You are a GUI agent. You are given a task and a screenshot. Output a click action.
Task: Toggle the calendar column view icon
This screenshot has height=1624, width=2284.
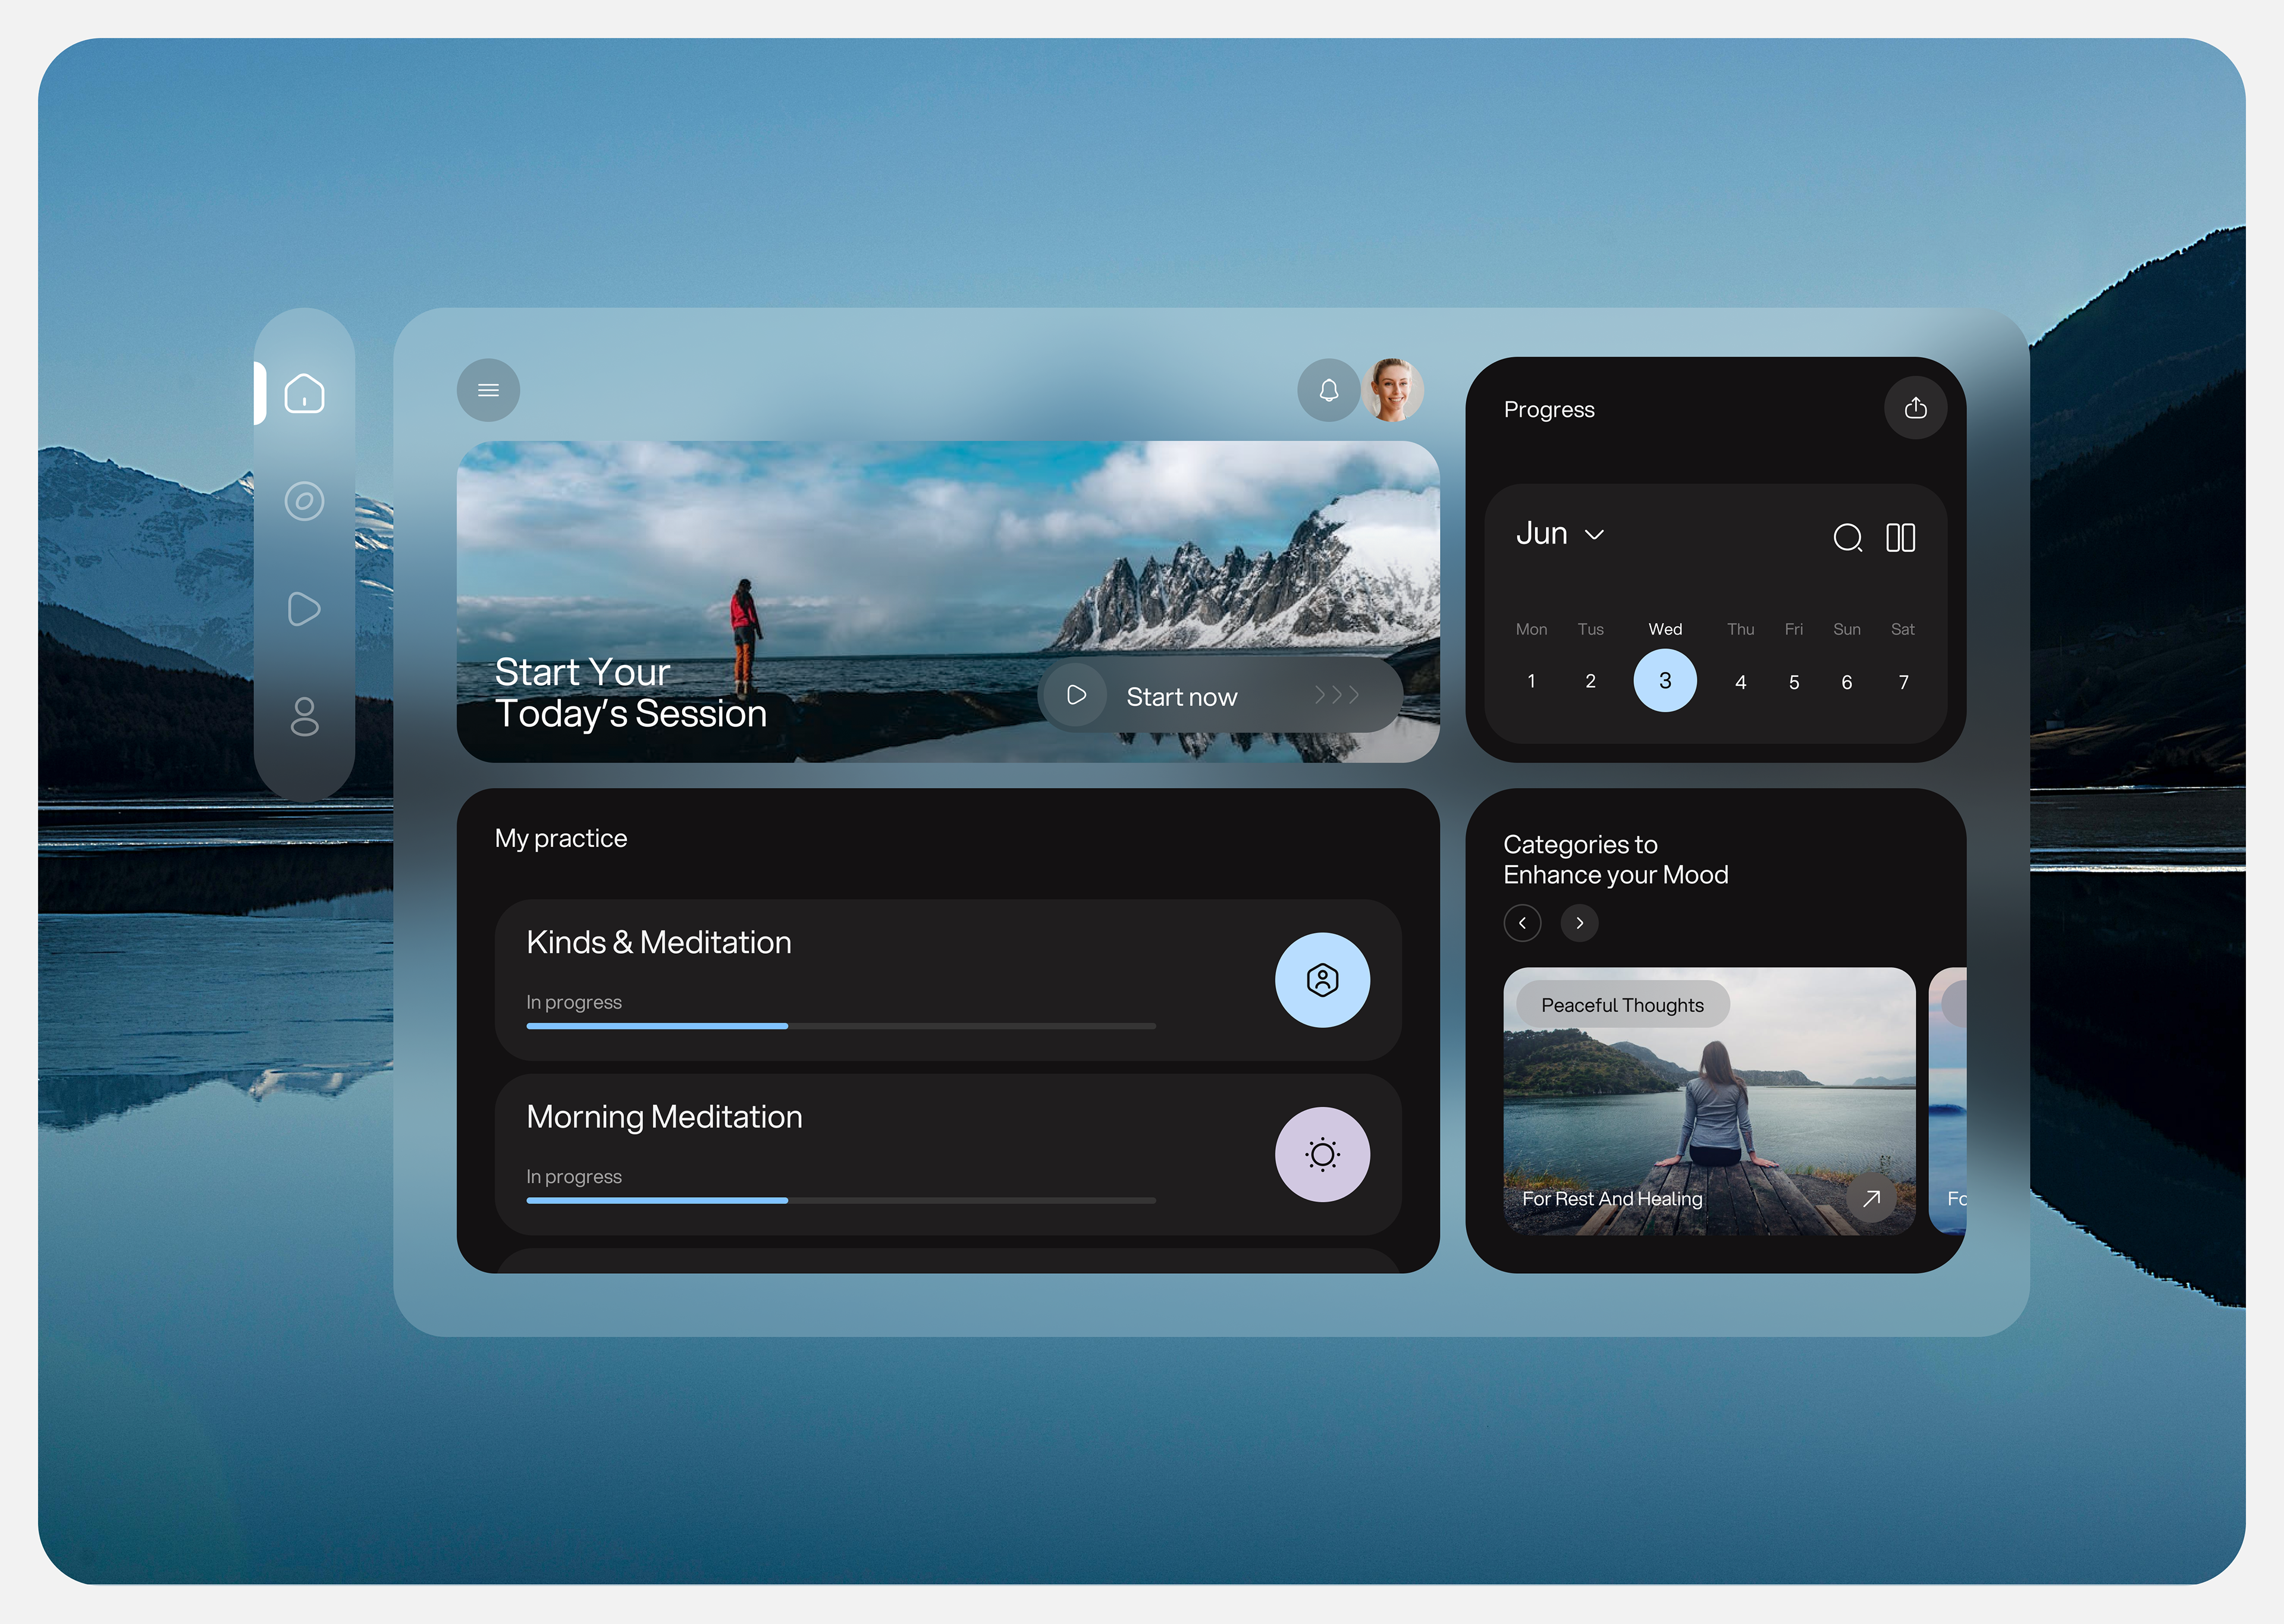pos(1900,538)
